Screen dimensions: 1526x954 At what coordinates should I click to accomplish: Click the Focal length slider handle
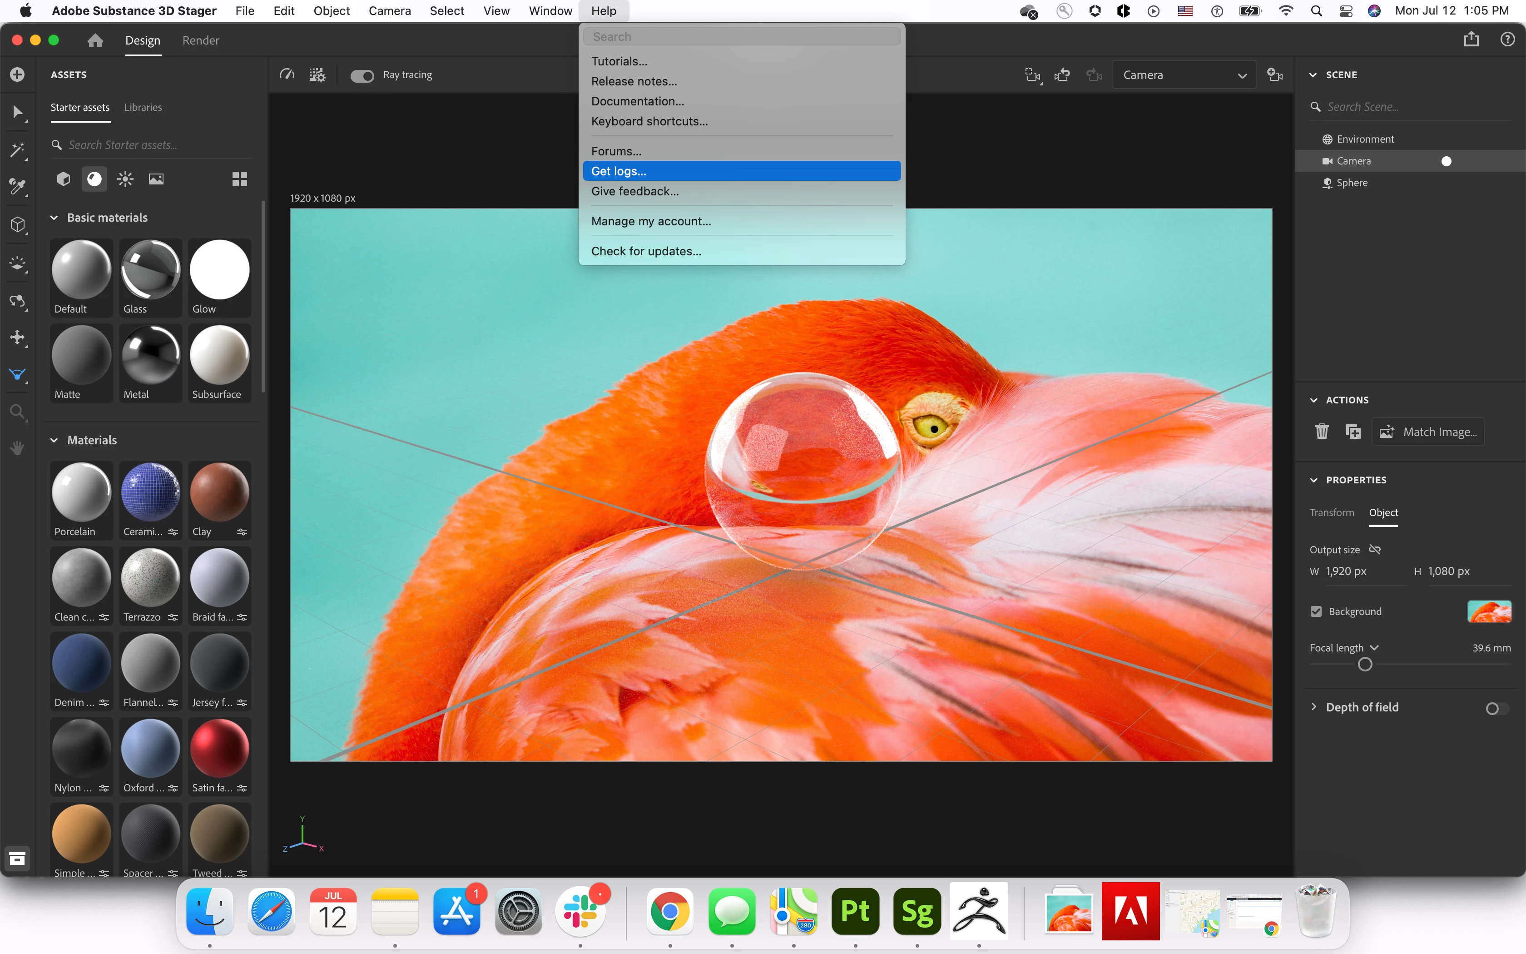1365,664
